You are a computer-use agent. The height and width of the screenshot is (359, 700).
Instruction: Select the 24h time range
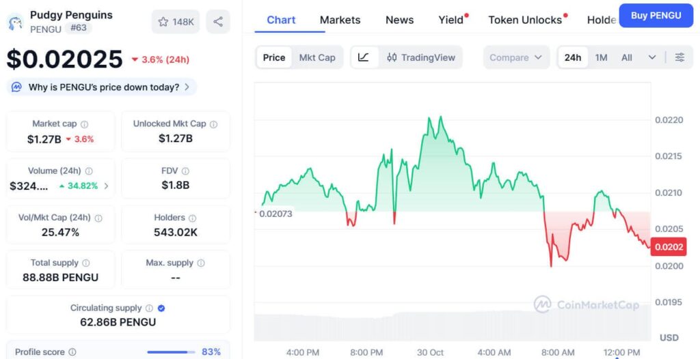(x=573, y=57)
